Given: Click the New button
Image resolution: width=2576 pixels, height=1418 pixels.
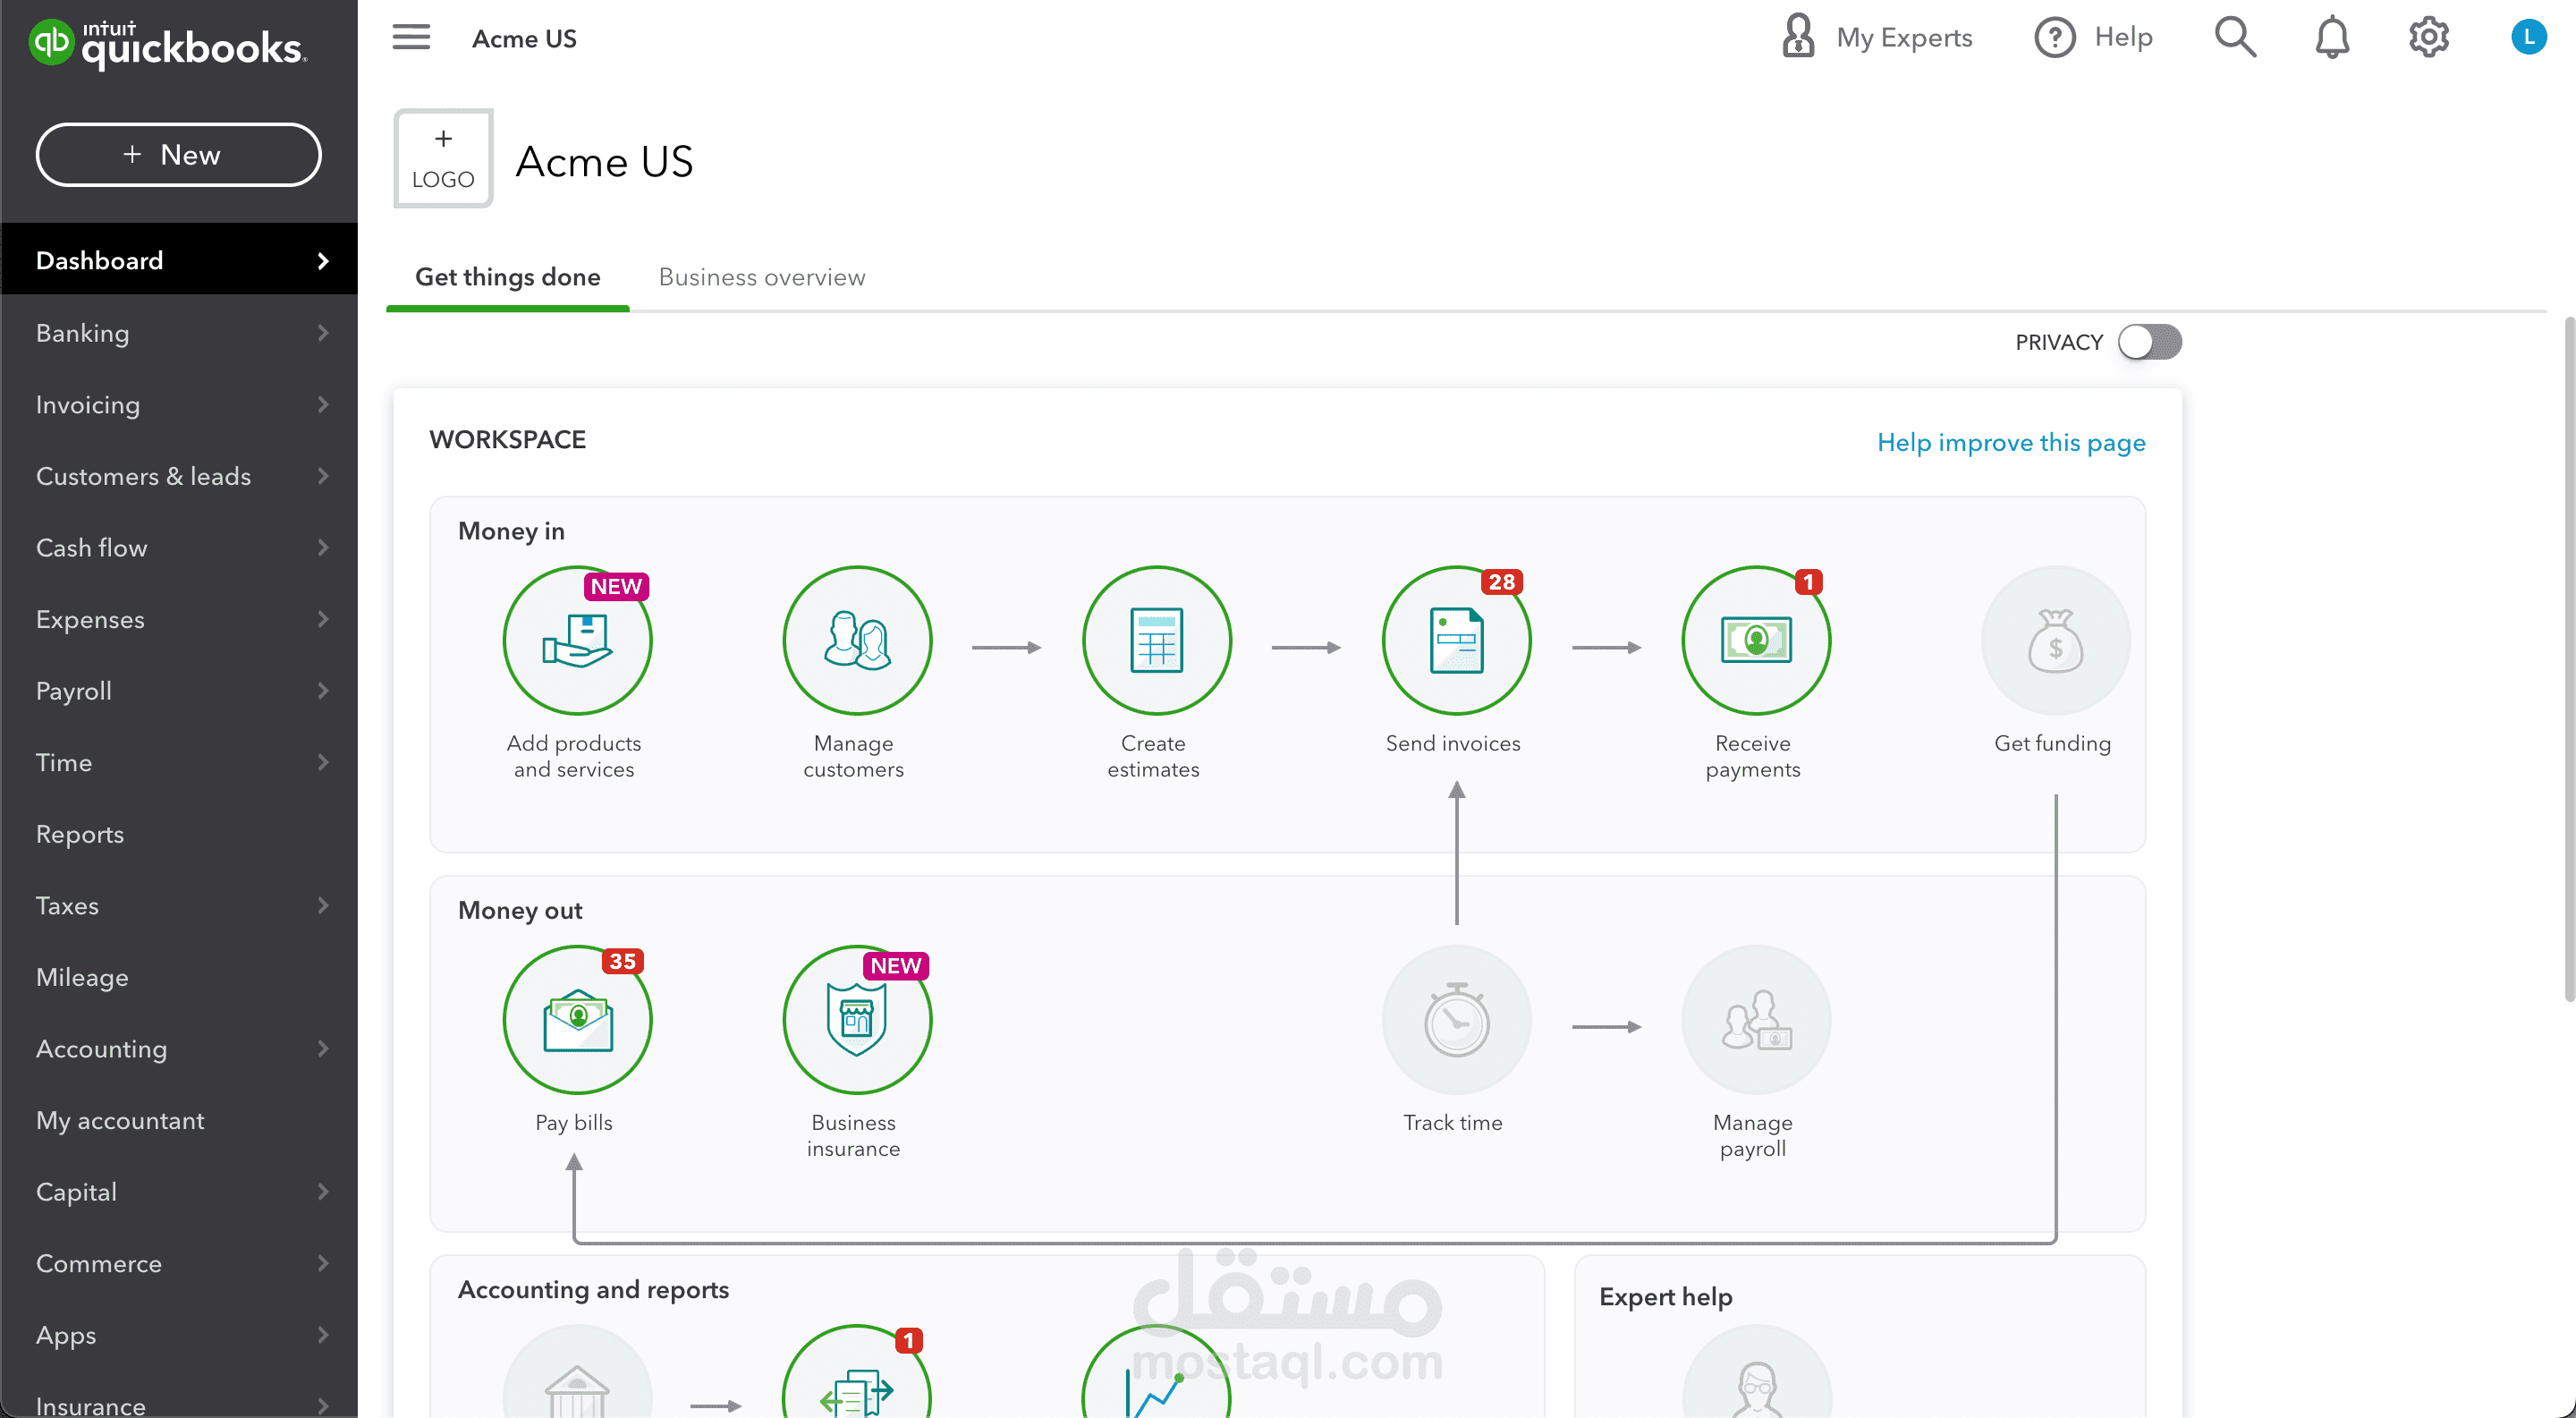Looking at the screenshot, I should pyautogui.click(x=178, y=154).
